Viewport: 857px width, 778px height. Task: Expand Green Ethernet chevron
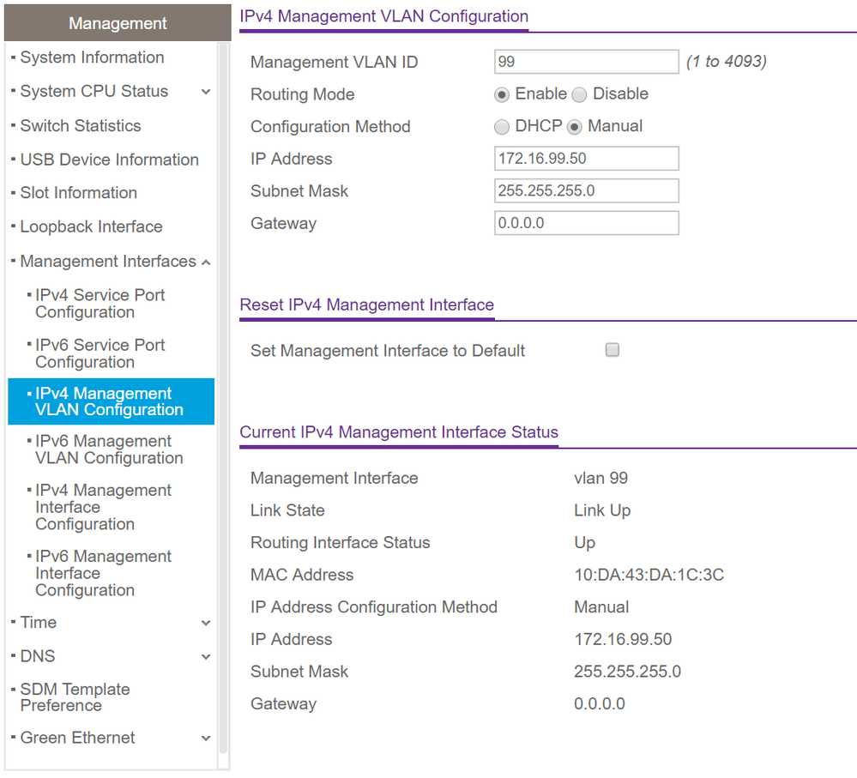(x=206, y=739)
